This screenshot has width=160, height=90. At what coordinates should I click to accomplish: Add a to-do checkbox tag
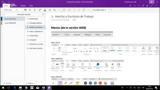(x=84, y=10)
